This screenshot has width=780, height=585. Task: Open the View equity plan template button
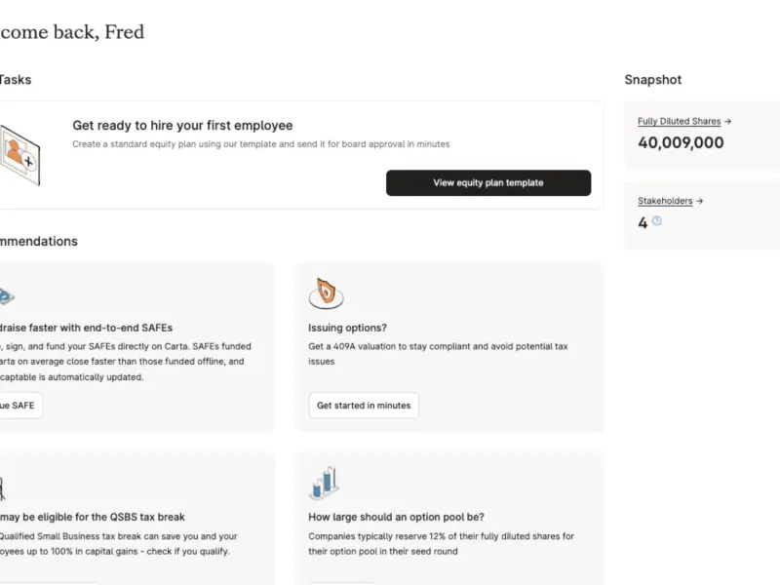[488, 182]
